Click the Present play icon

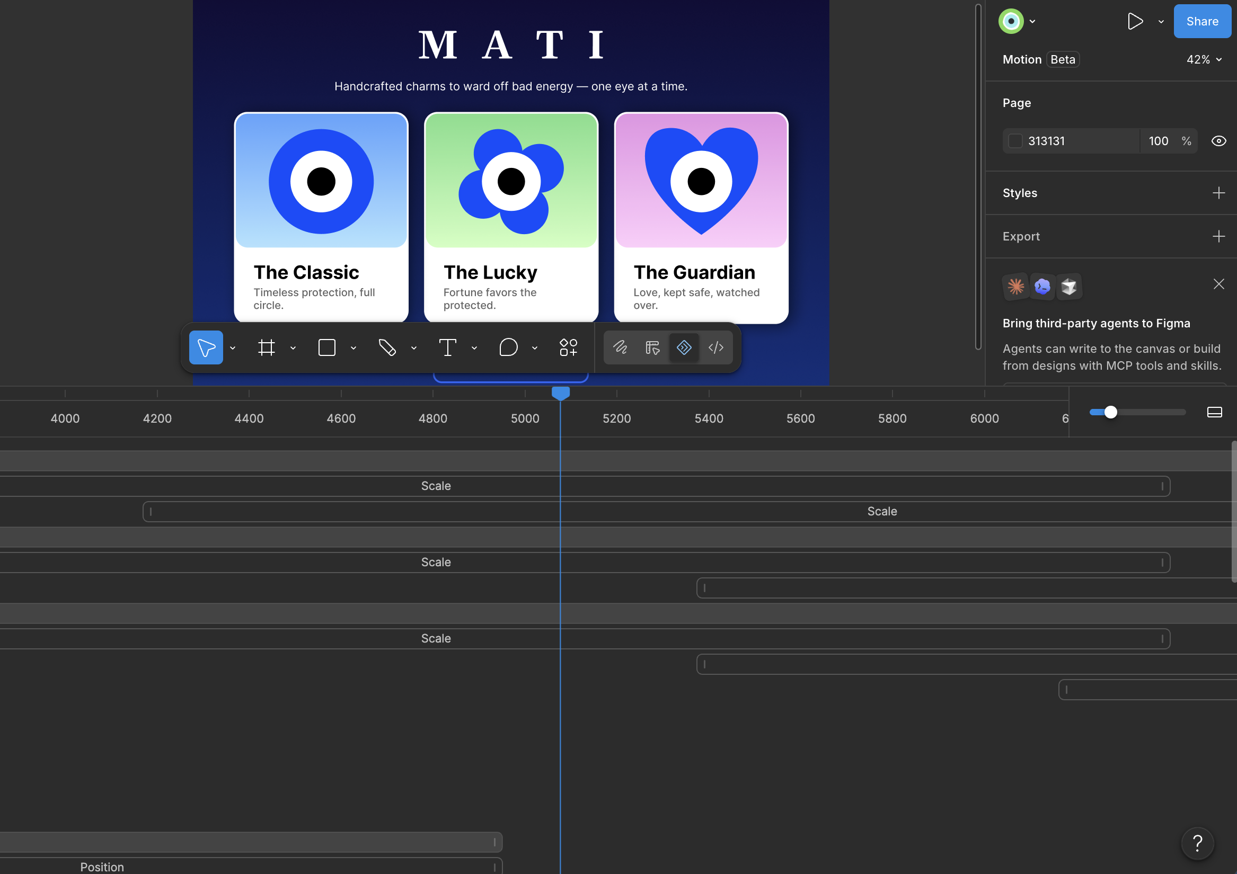(x=1135, y=22)
